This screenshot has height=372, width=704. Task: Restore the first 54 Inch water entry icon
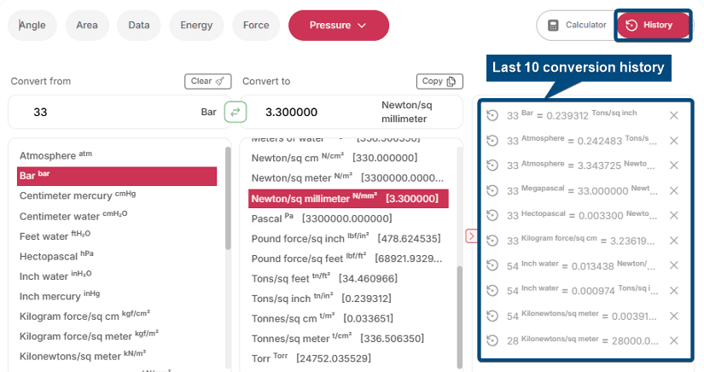click(x=492, y=265)
